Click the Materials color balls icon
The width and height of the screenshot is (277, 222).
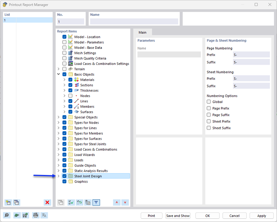[76, 80]
